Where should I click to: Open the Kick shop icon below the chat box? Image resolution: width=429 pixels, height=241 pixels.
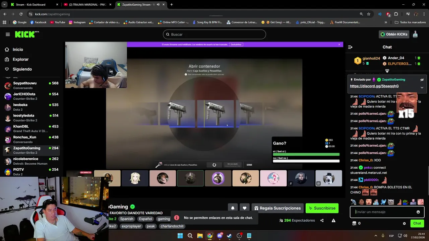[x=354, y=223]
